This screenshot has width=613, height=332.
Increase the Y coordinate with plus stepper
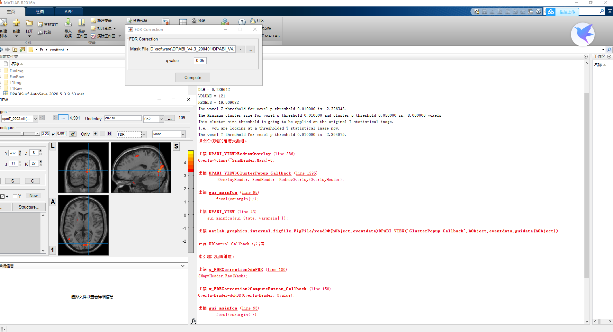pyautogui.click(x=20, y=151)
